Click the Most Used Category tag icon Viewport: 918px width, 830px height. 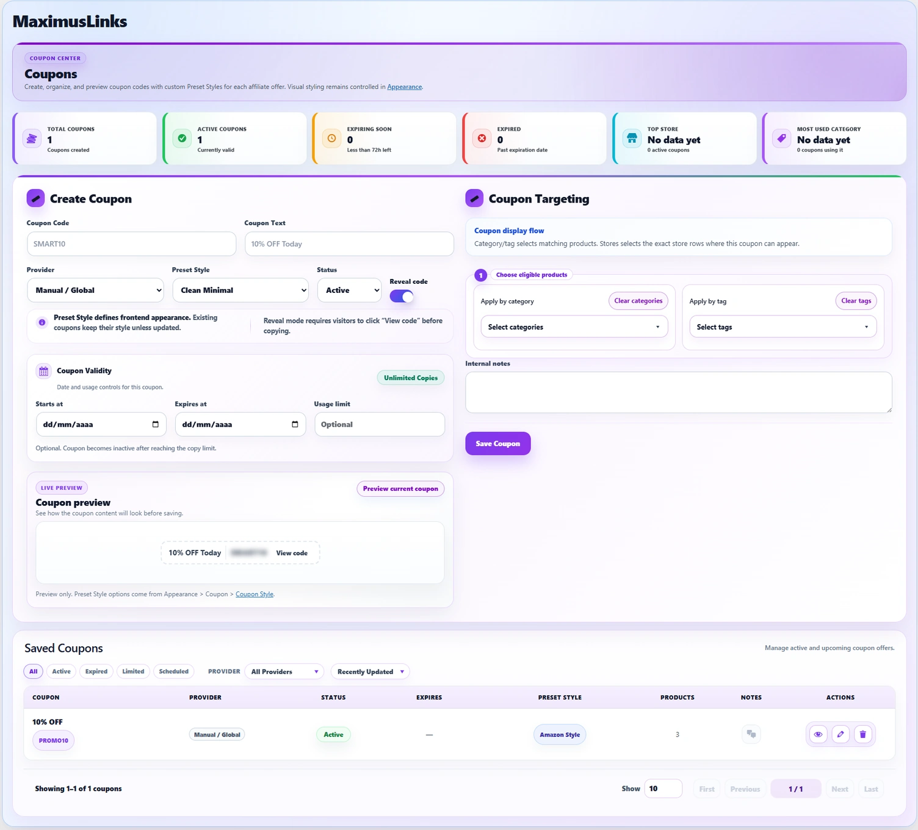pos(781,139)
